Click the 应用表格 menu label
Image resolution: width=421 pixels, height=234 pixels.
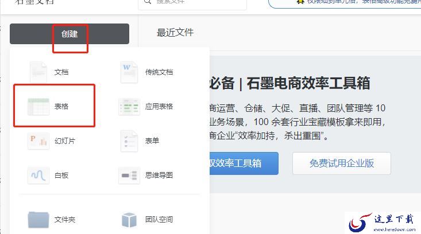[159, 107]
